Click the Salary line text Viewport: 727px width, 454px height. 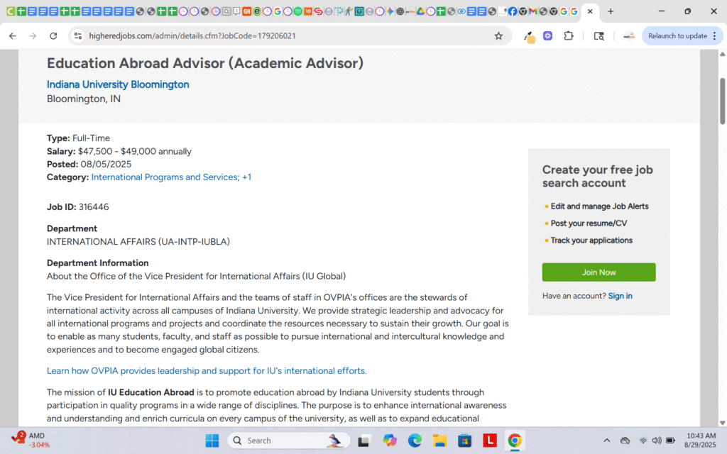tap(119, 151)
